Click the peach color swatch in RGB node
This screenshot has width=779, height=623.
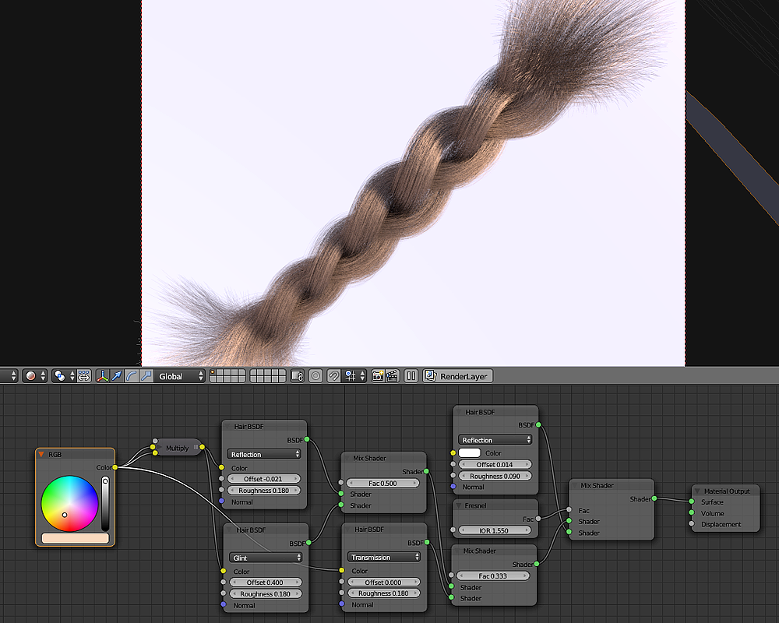click(75, 538)
